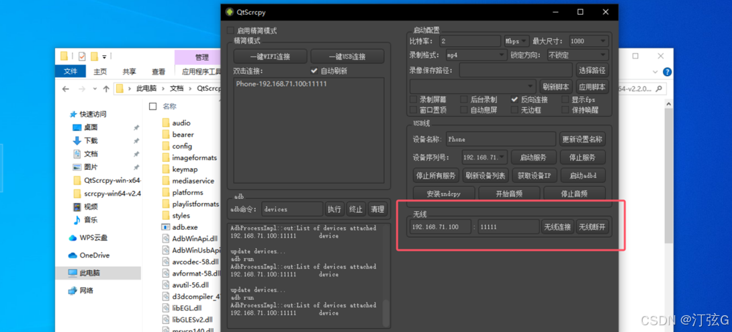Open the 设备序列号 dropdown
Screen dimensions: 732x332
(485, 157)
